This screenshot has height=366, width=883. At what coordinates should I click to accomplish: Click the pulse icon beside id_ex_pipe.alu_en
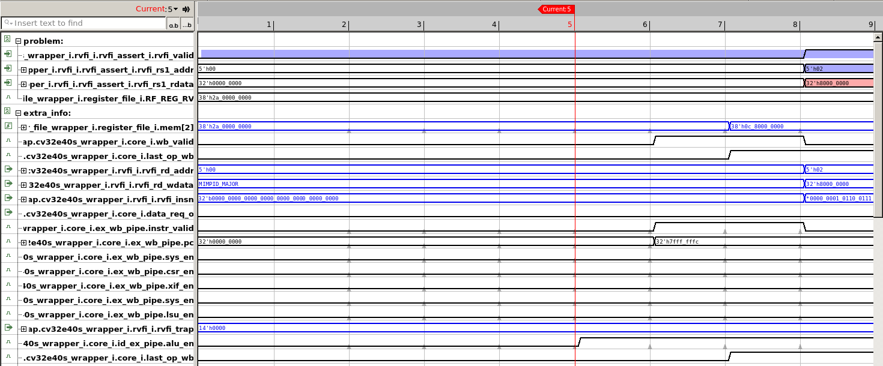tap(8, 343)
